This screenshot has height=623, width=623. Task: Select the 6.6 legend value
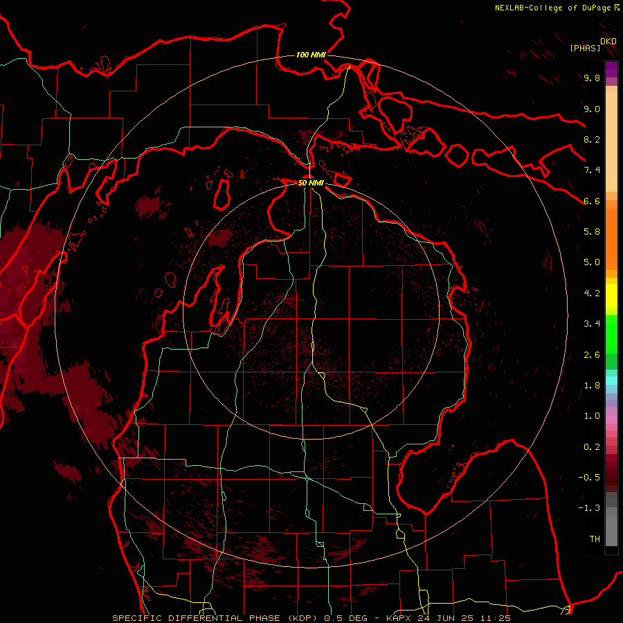coord(592,201)
